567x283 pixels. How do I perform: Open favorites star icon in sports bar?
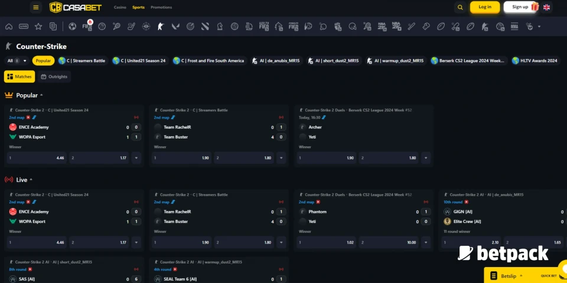(x=38, y=27)
